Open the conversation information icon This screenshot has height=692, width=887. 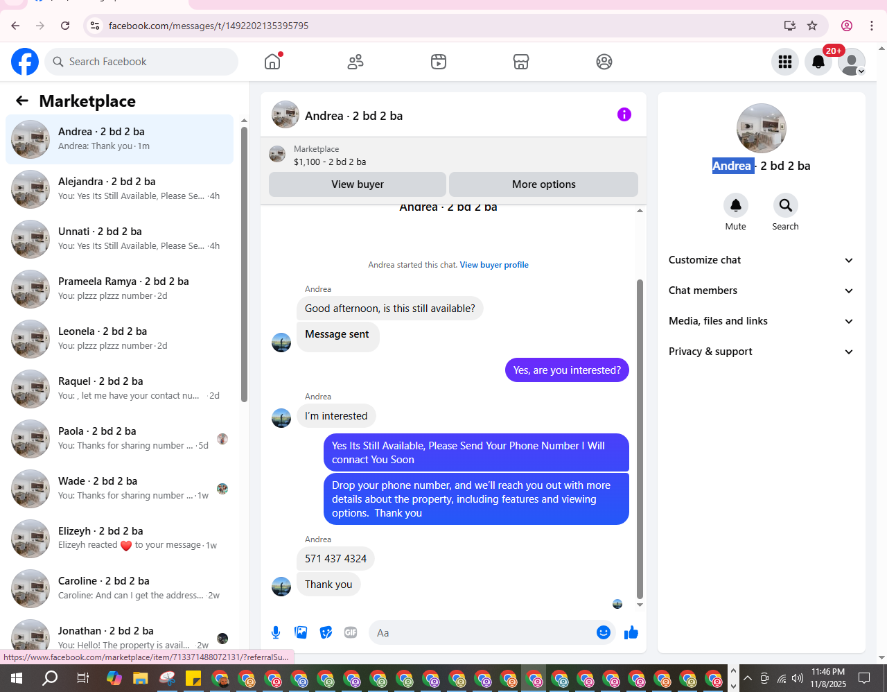[x=624, y=114]
